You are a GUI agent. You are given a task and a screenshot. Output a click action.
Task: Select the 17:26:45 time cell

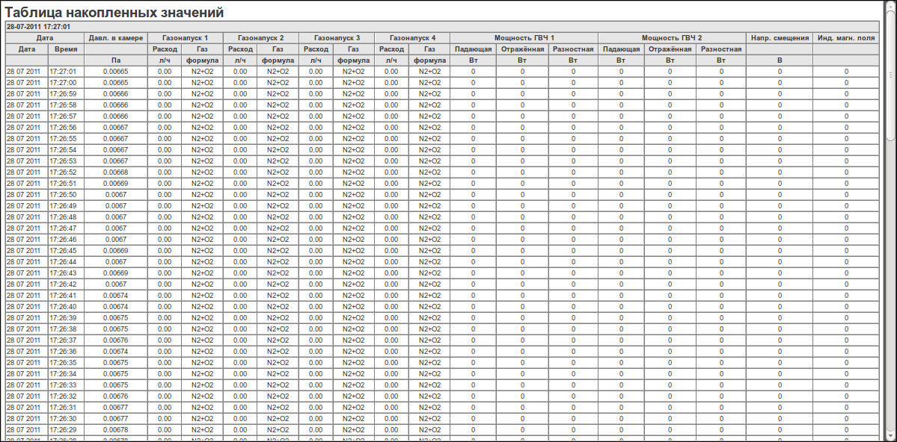coord(63,251)
